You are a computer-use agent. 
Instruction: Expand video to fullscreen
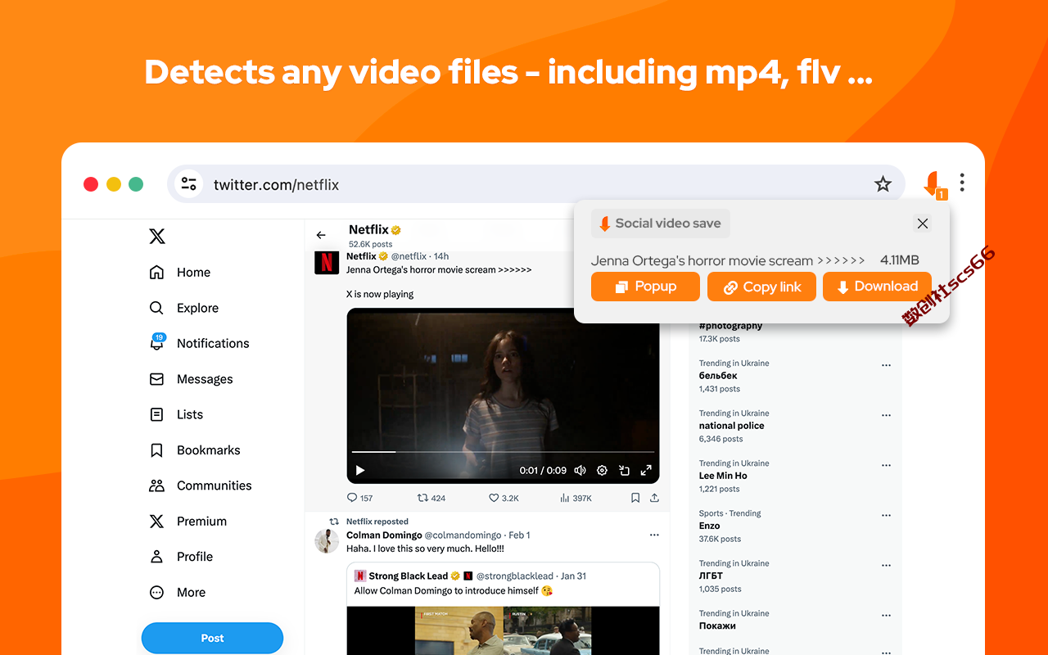click(646, 470)
